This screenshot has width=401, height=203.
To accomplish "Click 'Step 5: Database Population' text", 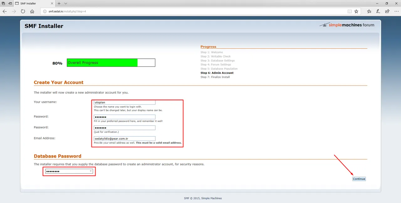I will pyautogui.click(x=219, y=69).
